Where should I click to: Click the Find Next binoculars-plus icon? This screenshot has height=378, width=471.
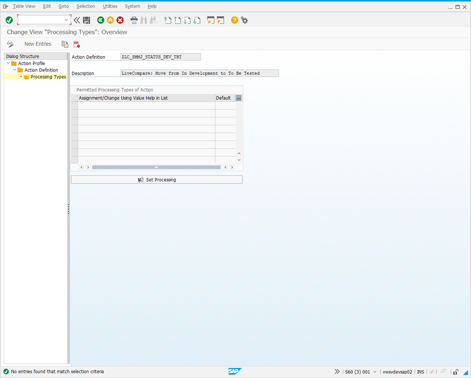[154, 20]
